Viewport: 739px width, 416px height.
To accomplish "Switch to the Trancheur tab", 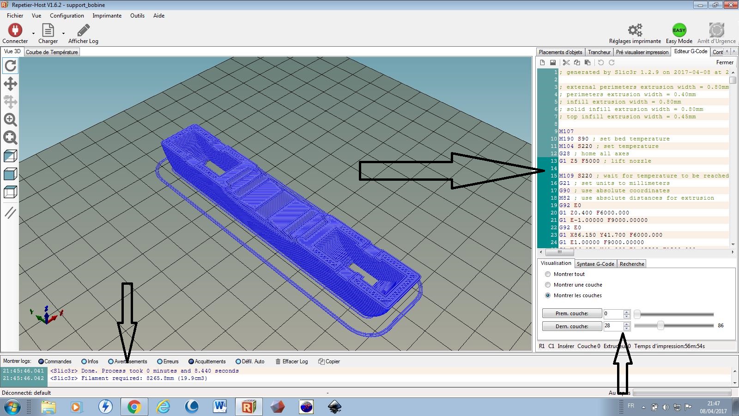I will [599, 52].
